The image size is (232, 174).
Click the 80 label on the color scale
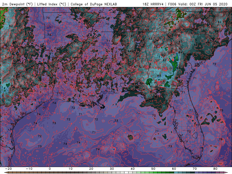(x=215, y=169)
